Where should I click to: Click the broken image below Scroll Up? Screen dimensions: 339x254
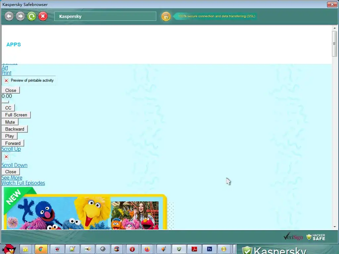pos(6,157)
